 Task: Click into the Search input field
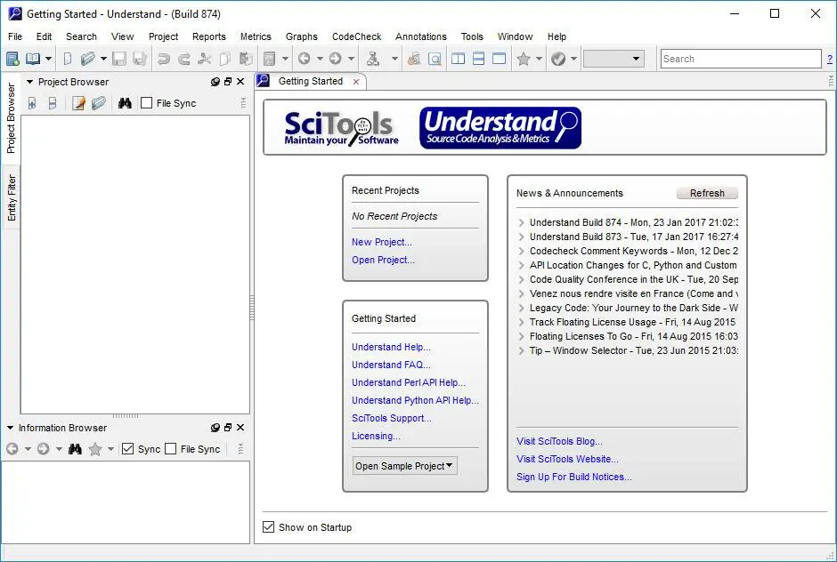(741, 59)
